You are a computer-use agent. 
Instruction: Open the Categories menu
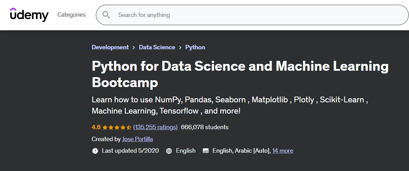71,15
